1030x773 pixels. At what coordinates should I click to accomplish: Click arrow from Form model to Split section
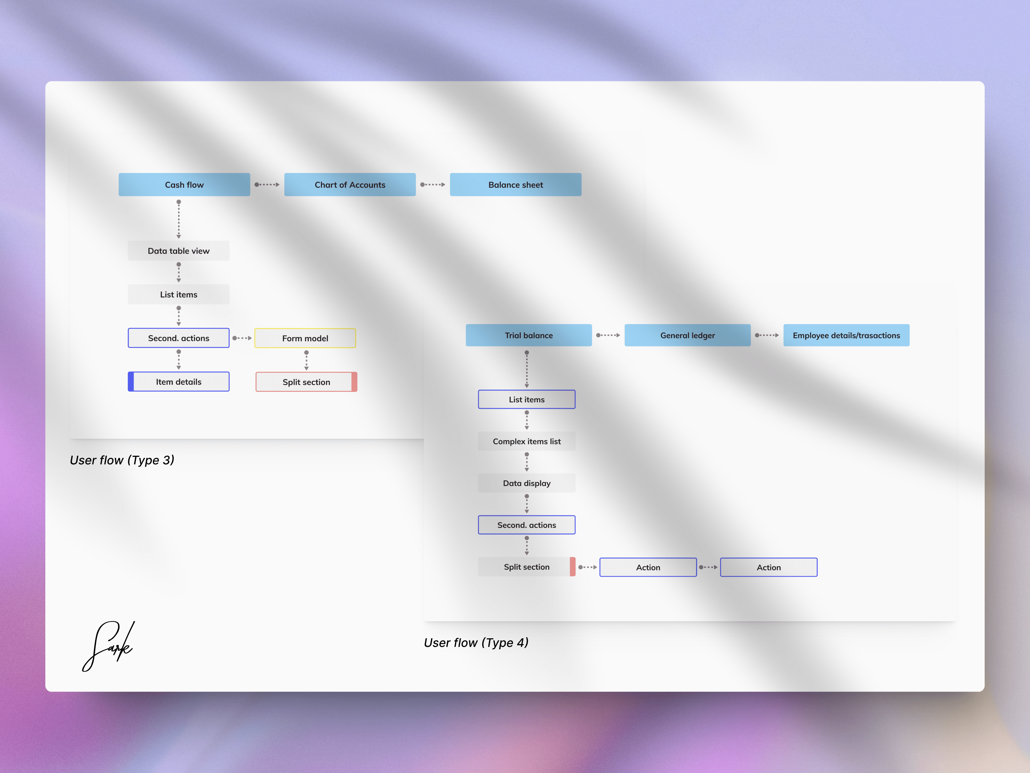(x=306, y=360)
